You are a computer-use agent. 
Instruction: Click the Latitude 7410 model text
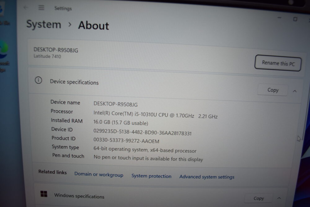coord(47,56)
